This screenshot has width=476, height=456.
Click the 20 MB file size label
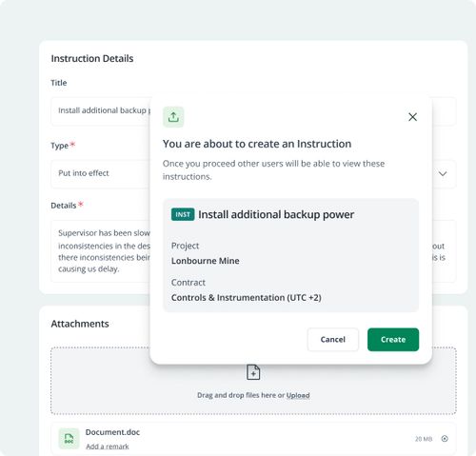(x=424, y=439)
